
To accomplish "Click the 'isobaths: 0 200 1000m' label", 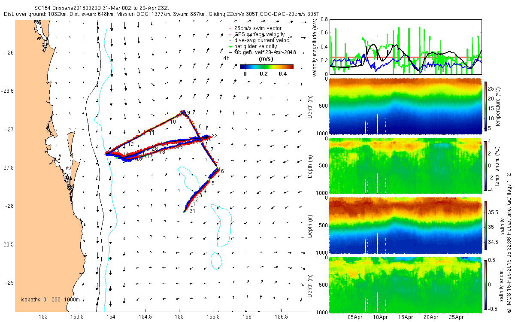I will point(50,299).
